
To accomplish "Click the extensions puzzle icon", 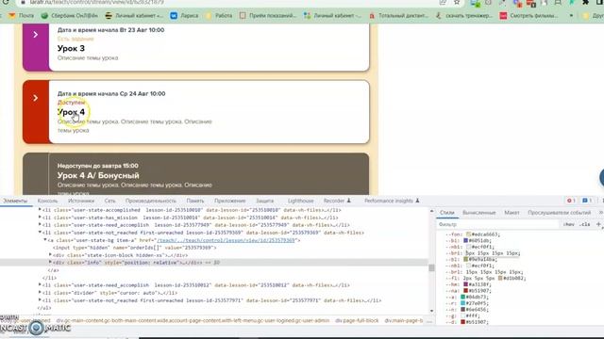I will [x=585, y=2].
